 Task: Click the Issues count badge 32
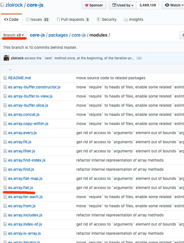(46, 19)
